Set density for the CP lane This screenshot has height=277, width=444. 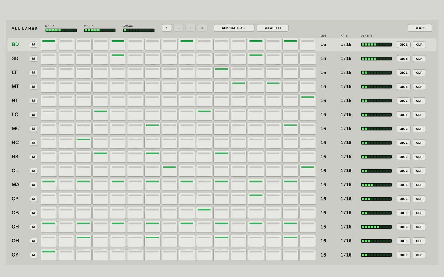[376, 199]
